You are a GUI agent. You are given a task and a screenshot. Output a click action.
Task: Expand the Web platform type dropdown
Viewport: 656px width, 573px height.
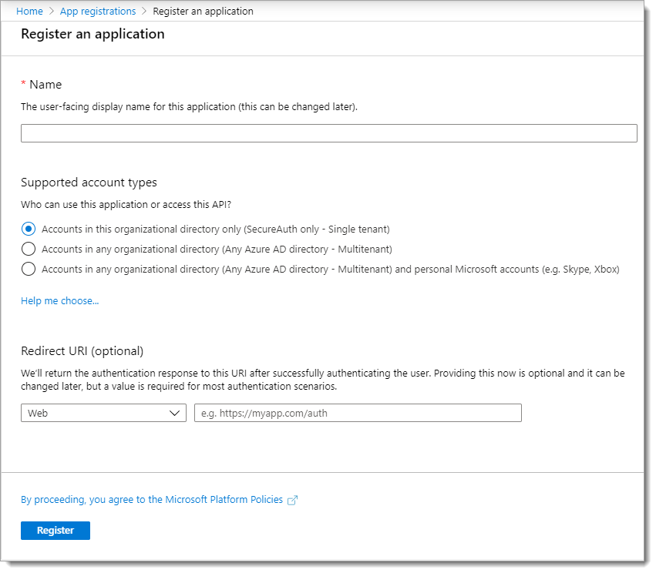tap(103, 413)
